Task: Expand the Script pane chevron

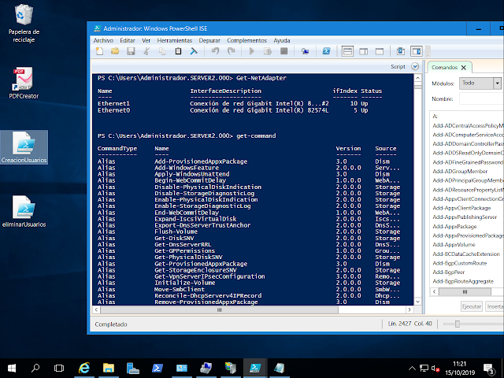Action: point(415,66)
